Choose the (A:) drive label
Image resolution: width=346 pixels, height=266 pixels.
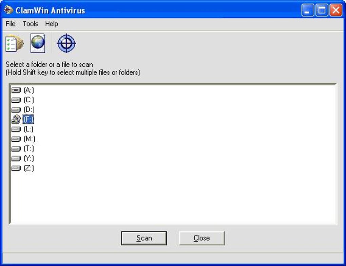point(29,90)
